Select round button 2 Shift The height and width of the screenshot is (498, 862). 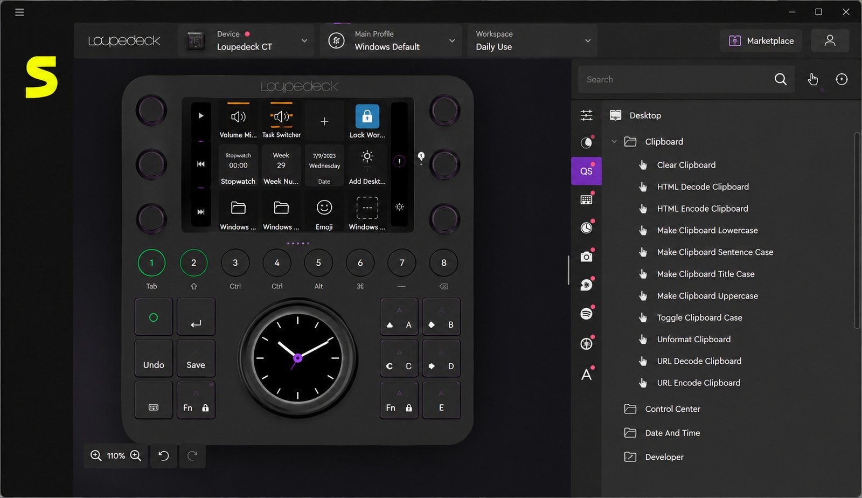[194, 262]
